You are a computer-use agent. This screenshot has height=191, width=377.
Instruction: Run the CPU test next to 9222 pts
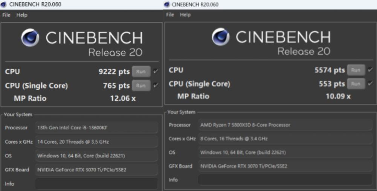coord(141,71)
